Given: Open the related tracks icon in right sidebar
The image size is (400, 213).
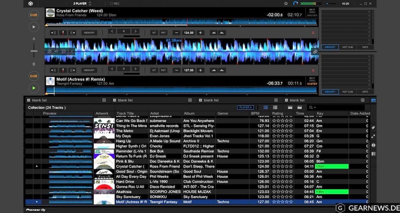Looking at the screenshot, I should pyautogui.click(x=373, y=136).
